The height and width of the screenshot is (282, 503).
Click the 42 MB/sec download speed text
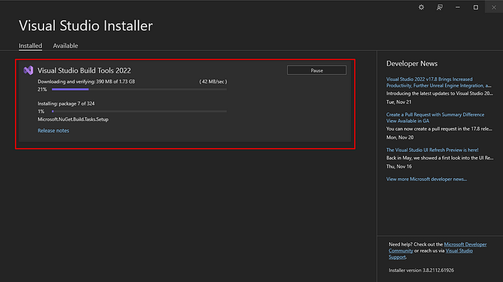pyautogui.click(x=213, y=82)
